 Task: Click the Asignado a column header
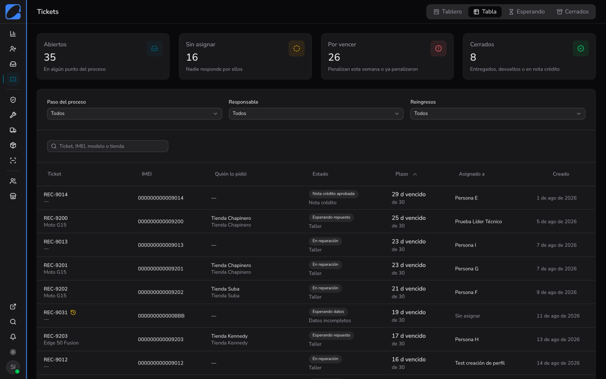(472, 174)
